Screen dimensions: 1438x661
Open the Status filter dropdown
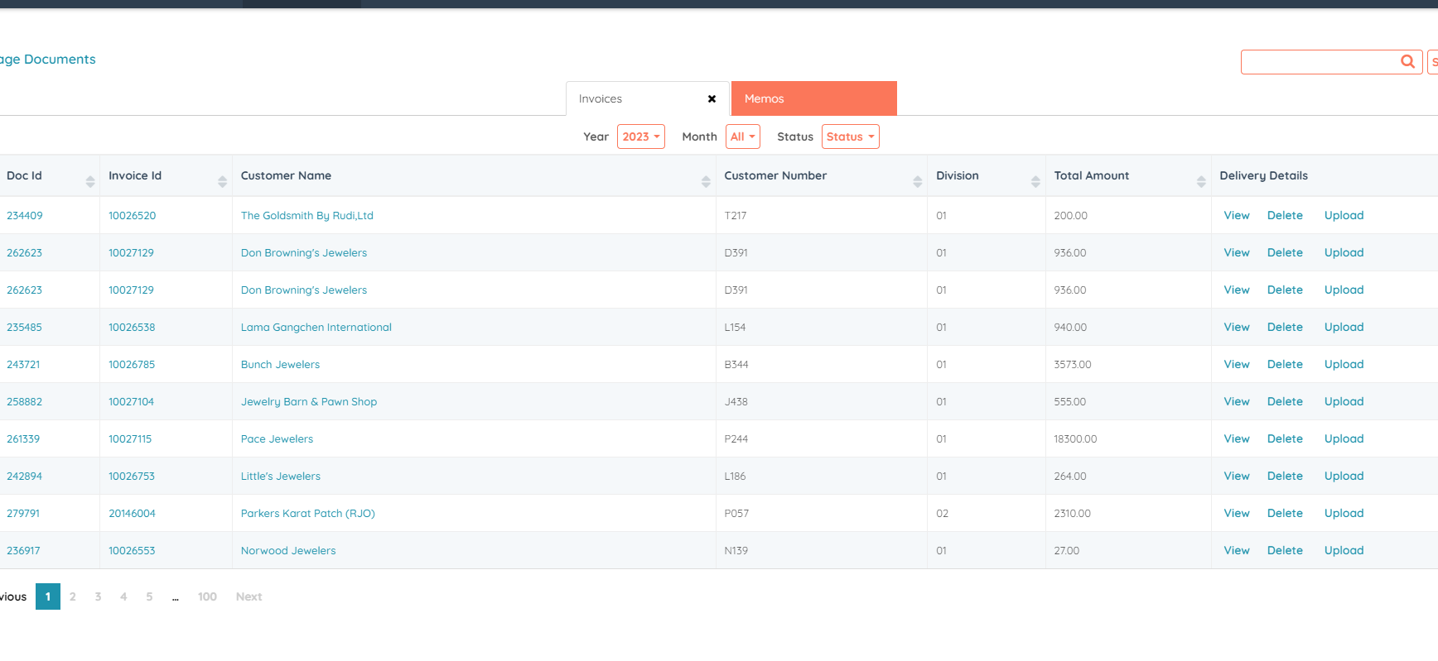tap(850, 137)
